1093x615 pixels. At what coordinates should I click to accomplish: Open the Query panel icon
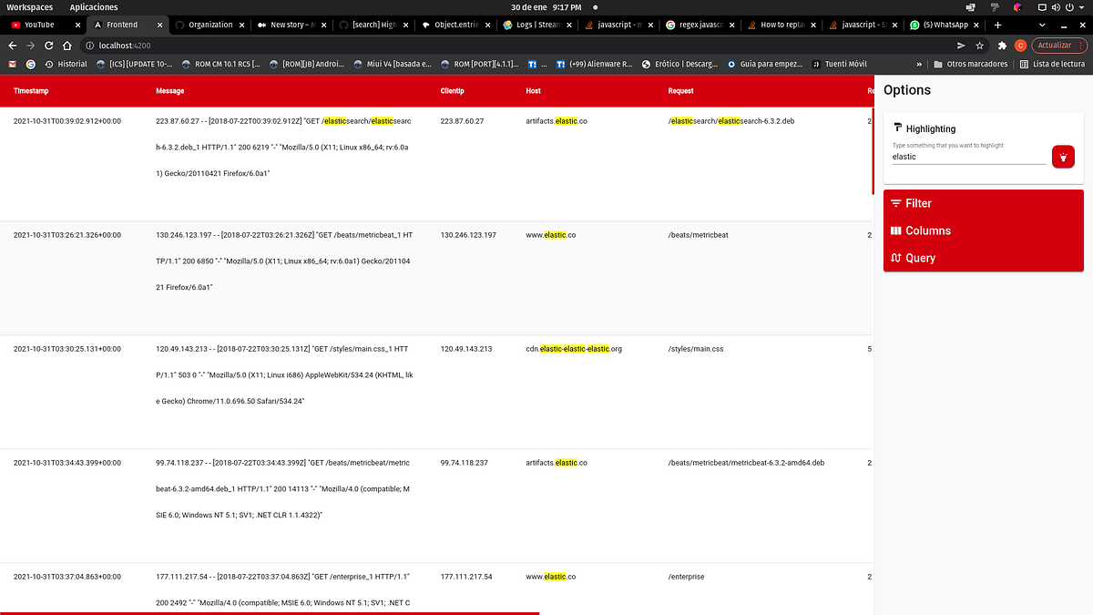[x=895, y=258]
